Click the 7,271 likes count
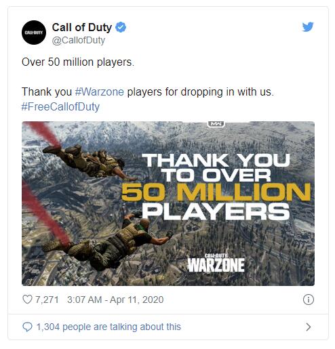335x349 pixels. pos(47,300)
